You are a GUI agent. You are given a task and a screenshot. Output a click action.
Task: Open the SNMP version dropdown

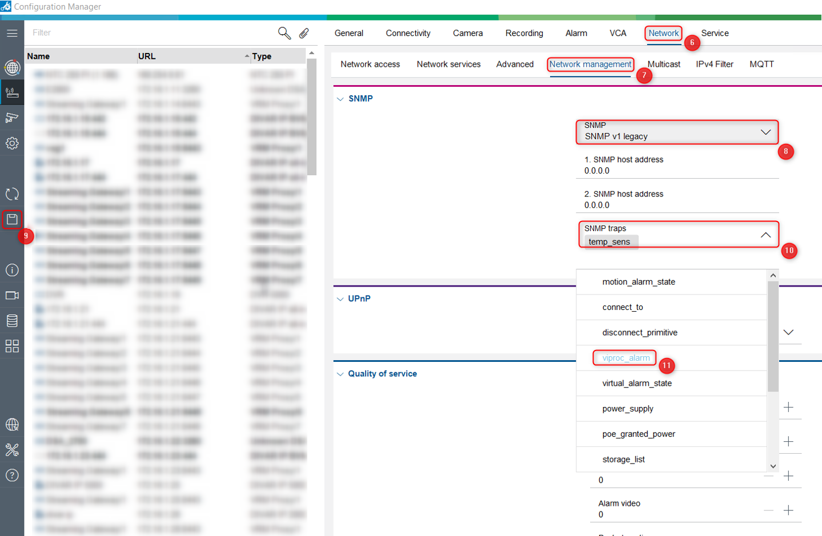tap(677, 132)
